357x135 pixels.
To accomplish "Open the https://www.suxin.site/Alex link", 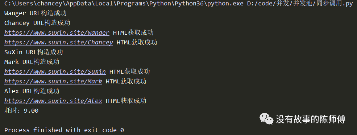I will click(53, 101).
